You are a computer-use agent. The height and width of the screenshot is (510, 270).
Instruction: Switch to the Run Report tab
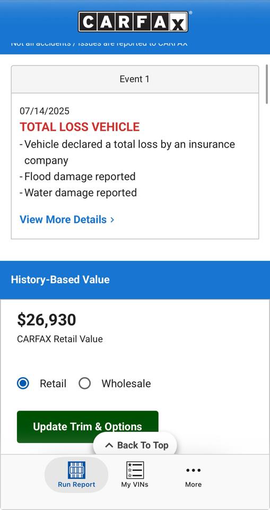point(76,474)
